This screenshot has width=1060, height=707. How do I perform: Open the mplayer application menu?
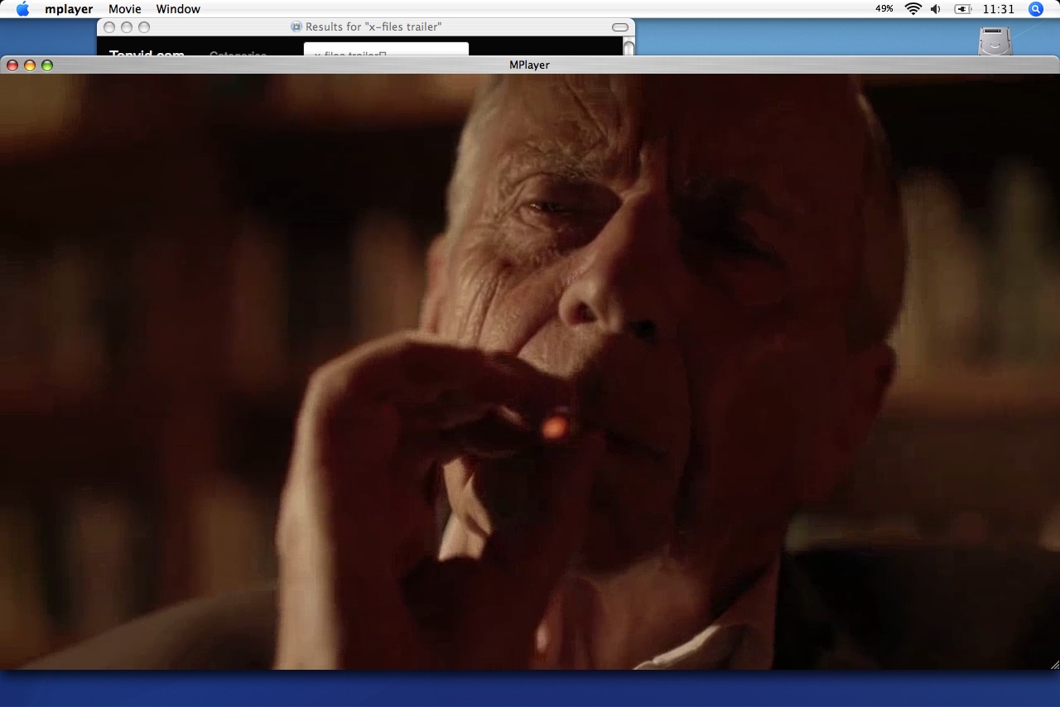pyautogui.click(x=69, y=9)
